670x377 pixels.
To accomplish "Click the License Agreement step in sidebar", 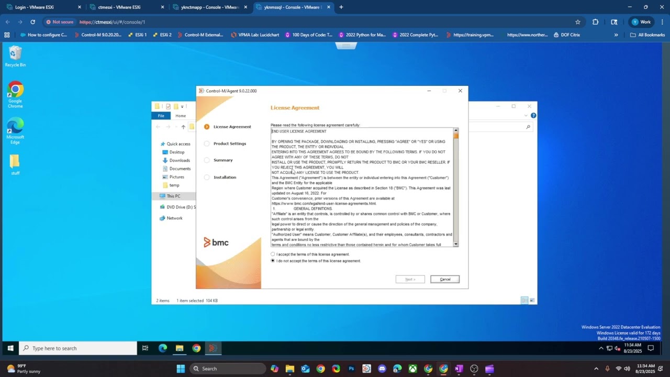I will [x=232, y=127].
